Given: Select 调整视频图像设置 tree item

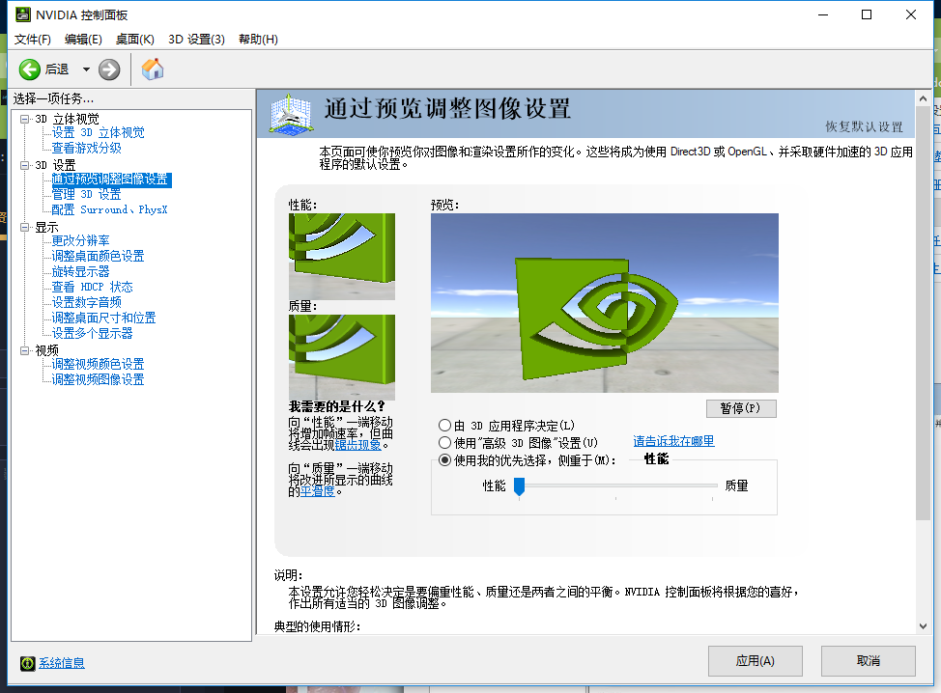Looking at the screenshot, I should (98, 379).
